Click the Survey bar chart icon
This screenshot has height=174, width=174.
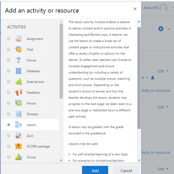pyautogui.click(x=19, y=157)
